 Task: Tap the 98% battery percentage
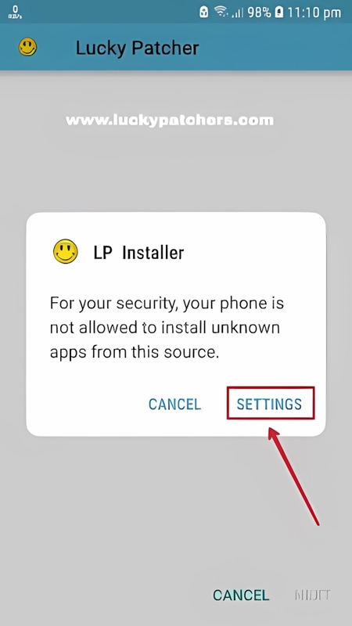(259, 13)
